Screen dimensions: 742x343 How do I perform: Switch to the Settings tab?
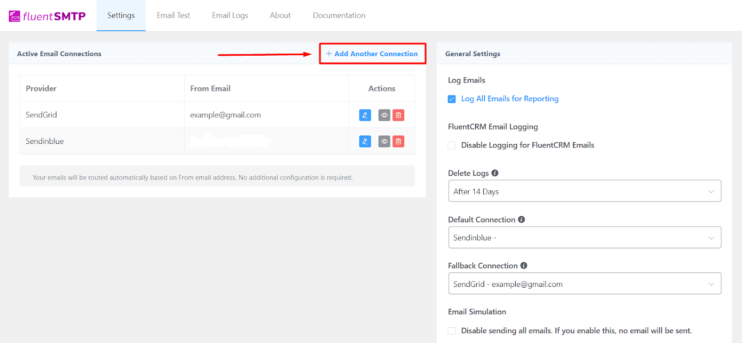point(121,15)
